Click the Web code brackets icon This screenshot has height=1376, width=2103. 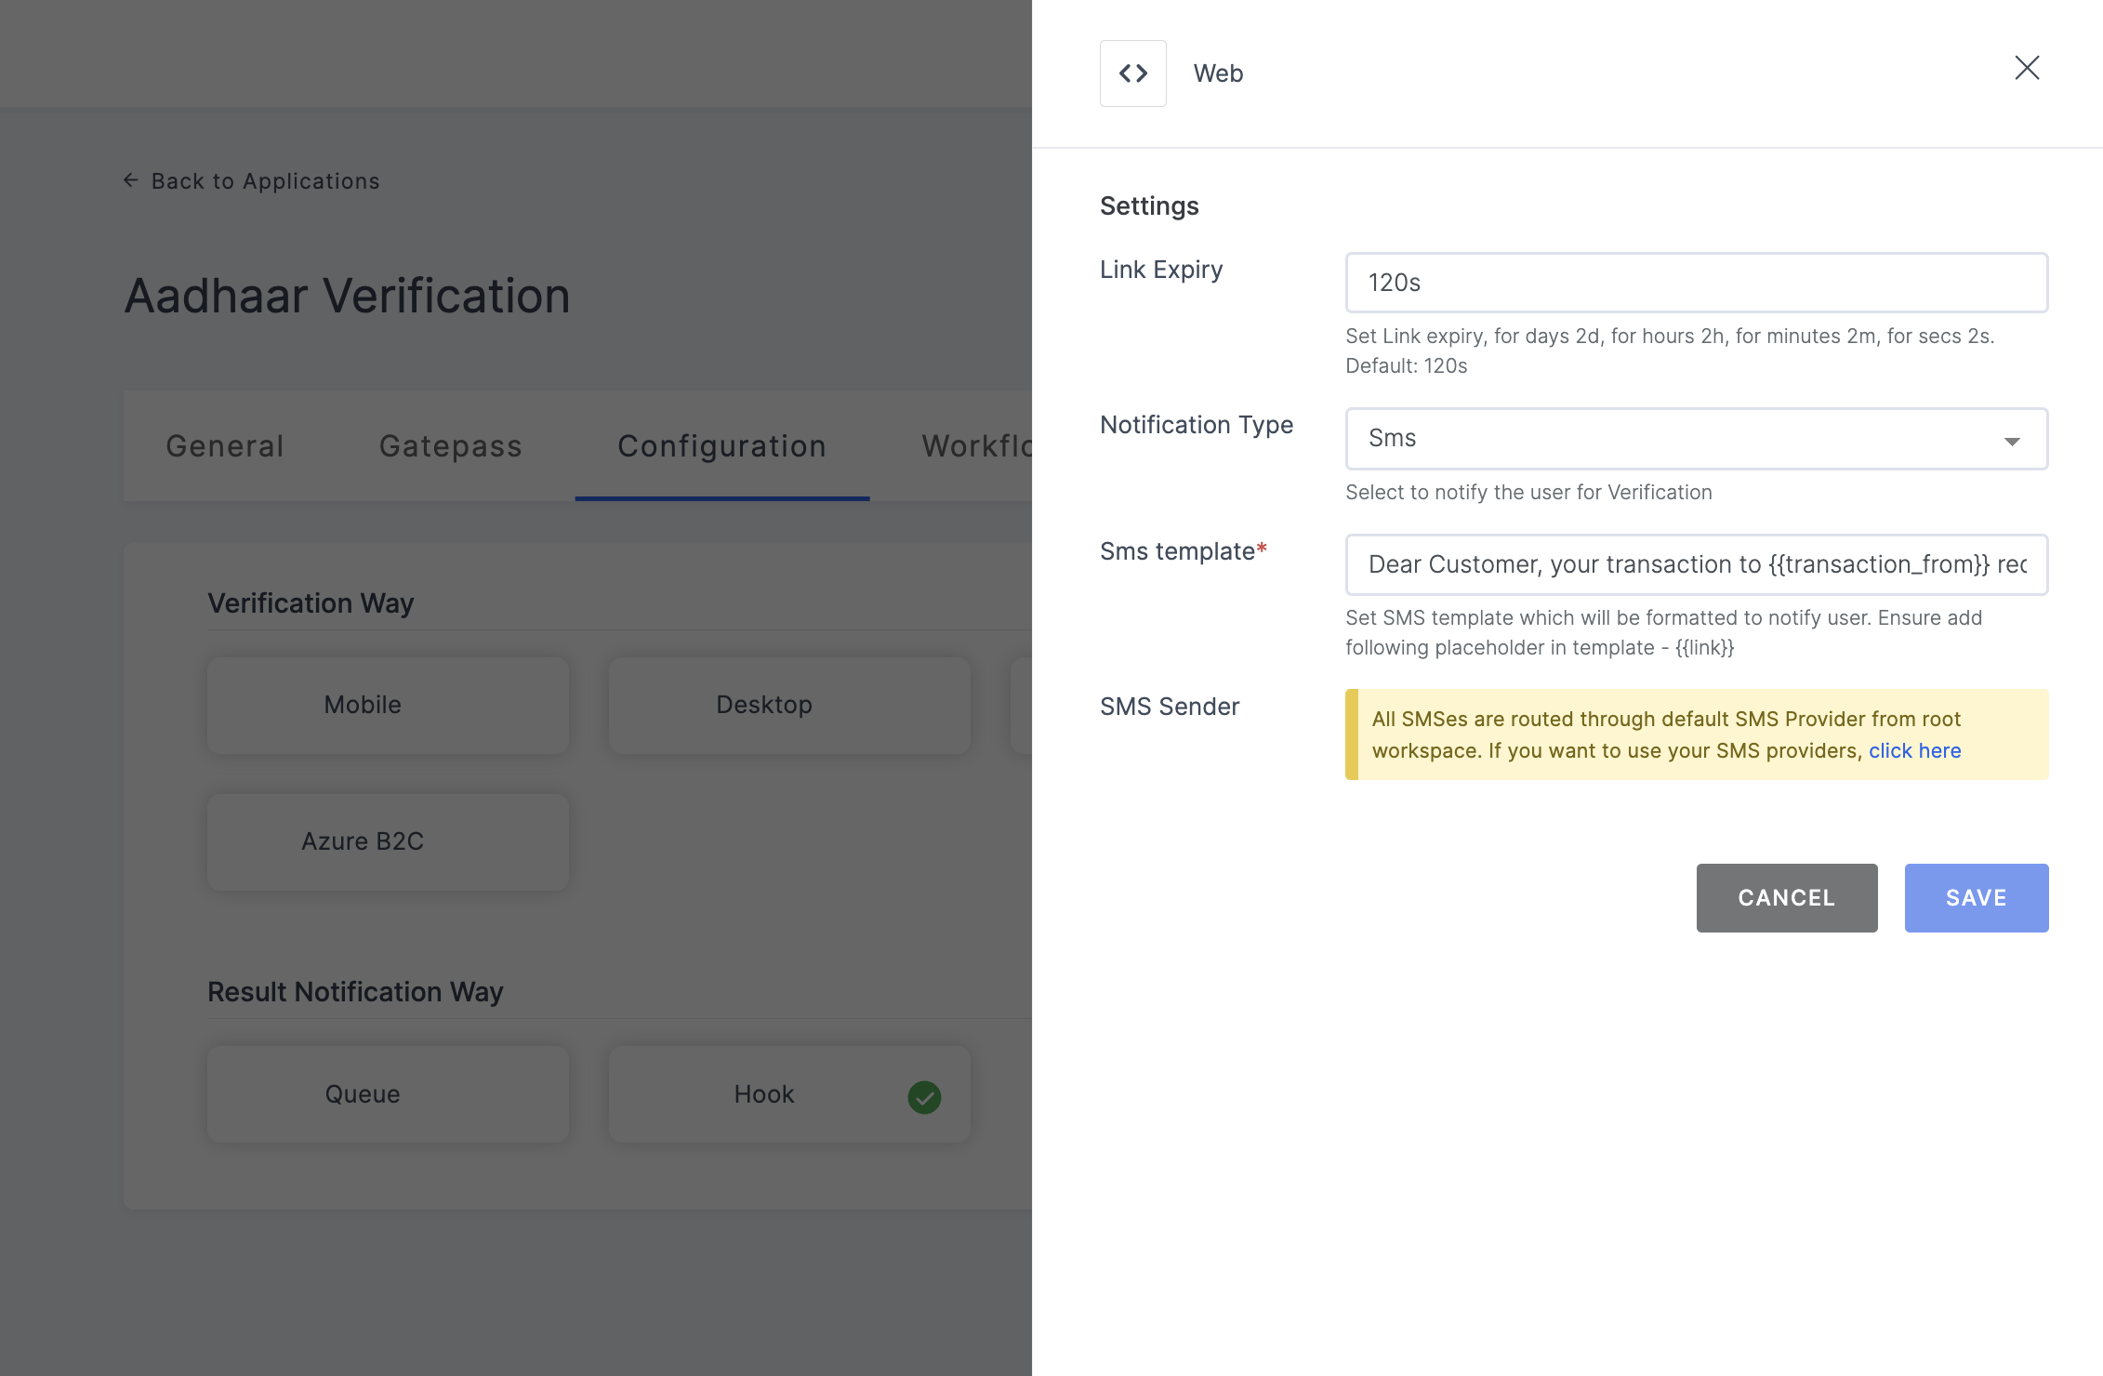pyautogui.click(x=1132, y=73)
